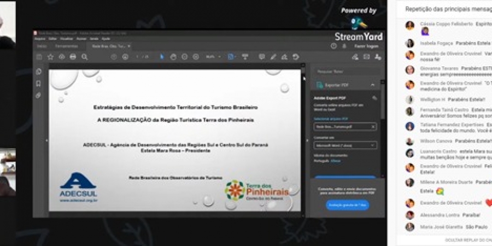
Task: Click the print icon in the toolbar
Action: (73, 57)
